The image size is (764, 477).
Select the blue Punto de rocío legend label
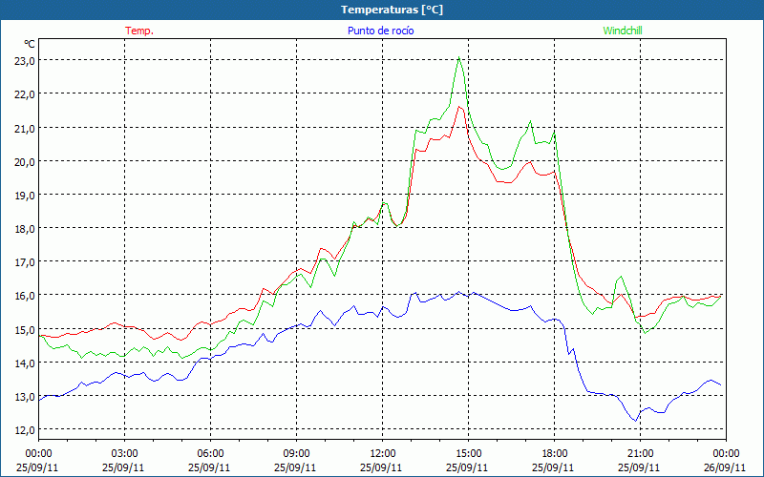[x=380, y=31]
